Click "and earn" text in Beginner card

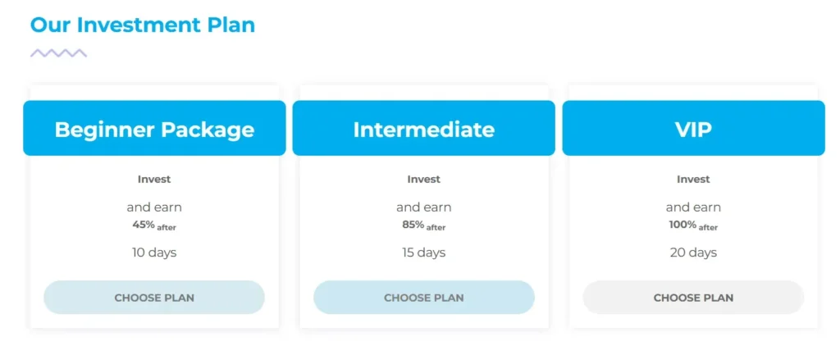[x=154, y=207]
